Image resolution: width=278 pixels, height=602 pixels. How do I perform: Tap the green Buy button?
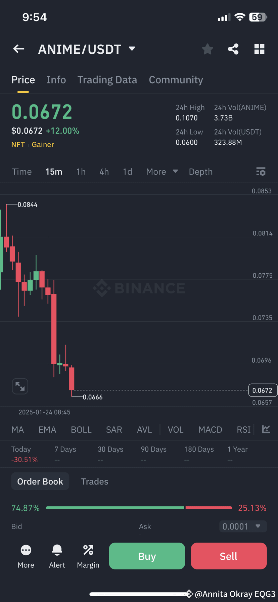(147, 556)
